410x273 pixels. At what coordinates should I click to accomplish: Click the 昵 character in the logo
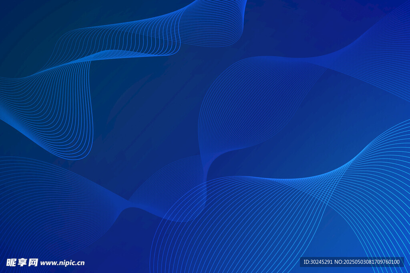11,263
